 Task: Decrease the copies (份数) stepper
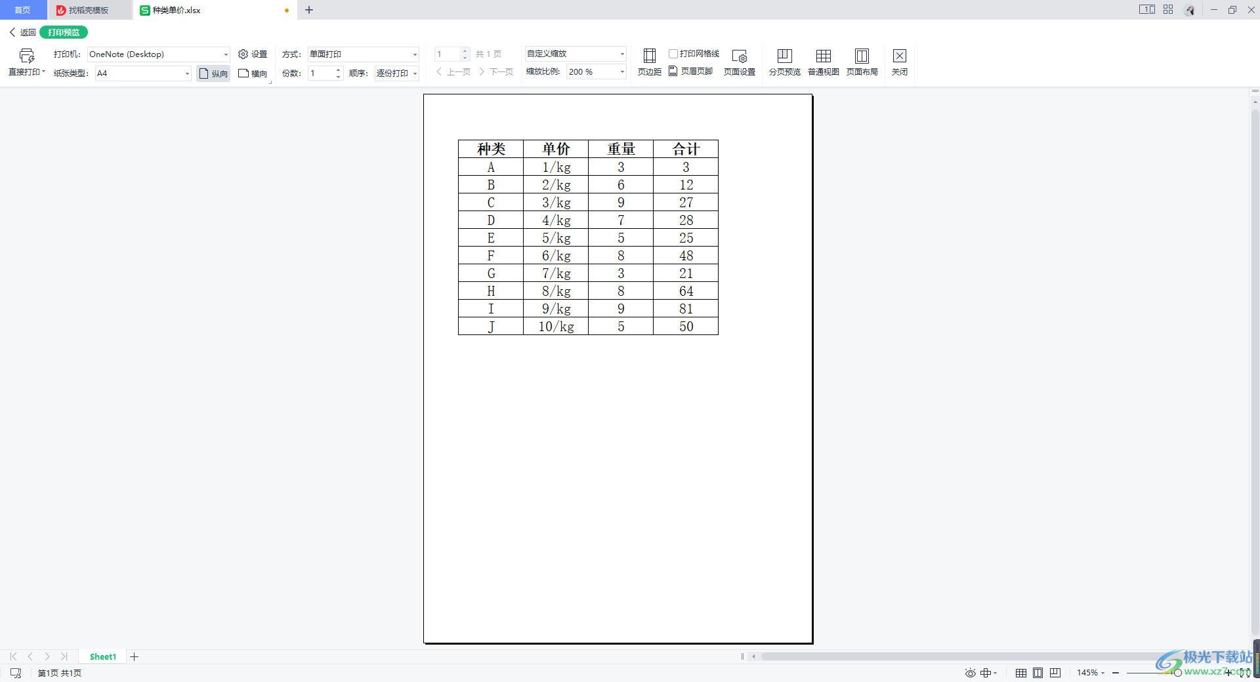(339, 77)
